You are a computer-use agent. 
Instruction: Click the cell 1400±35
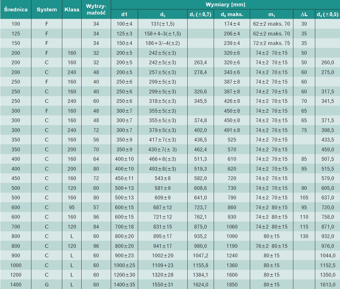pos(124,285)
